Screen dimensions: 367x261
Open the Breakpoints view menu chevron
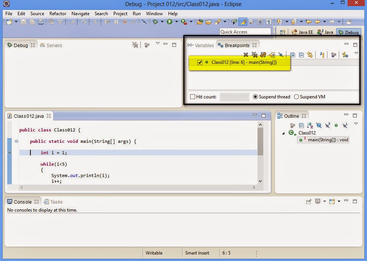pos(356,54)
